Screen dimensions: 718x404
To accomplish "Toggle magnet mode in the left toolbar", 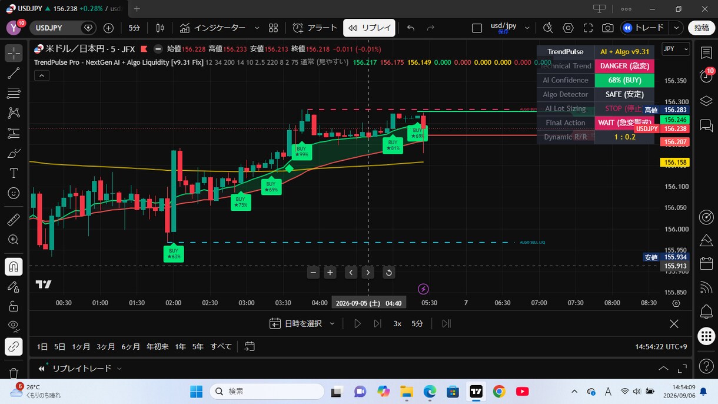I will point(14,266).
